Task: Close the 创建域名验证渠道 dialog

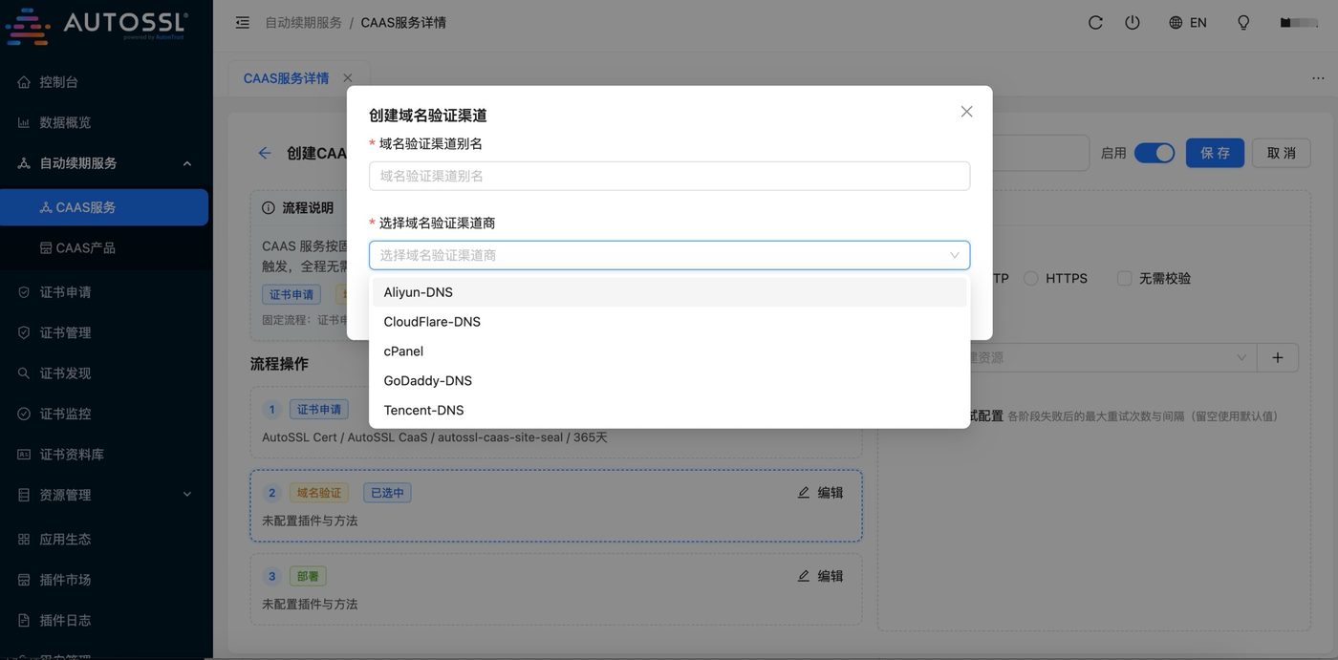Action: click(x=966, y=112)
